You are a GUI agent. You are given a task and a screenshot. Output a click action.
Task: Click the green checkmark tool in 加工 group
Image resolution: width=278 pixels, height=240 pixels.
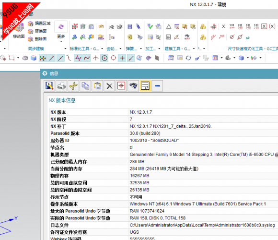point(150,26)
